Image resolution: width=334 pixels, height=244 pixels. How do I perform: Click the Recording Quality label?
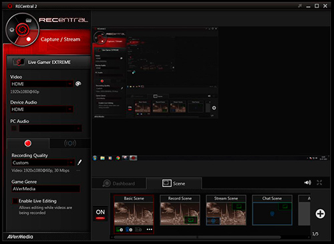[29, 155]
